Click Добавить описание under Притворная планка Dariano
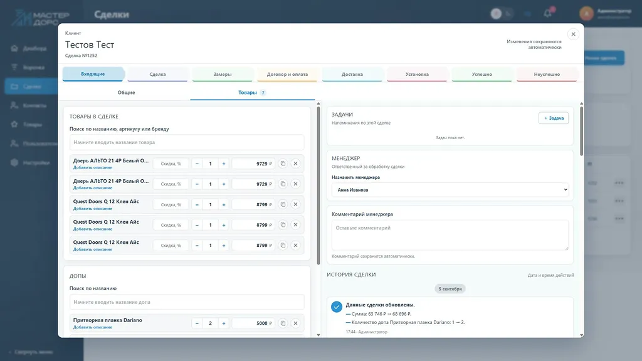The width and height of the screenshot is (642, 361). 93,327
